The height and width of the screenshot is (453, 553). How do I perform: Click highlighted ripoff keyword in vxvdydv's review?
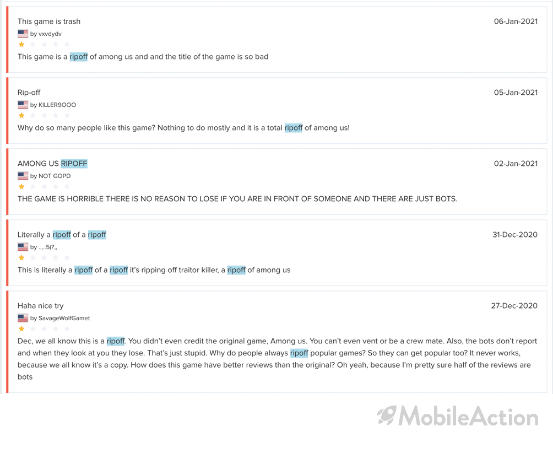[x=78, y=57]
